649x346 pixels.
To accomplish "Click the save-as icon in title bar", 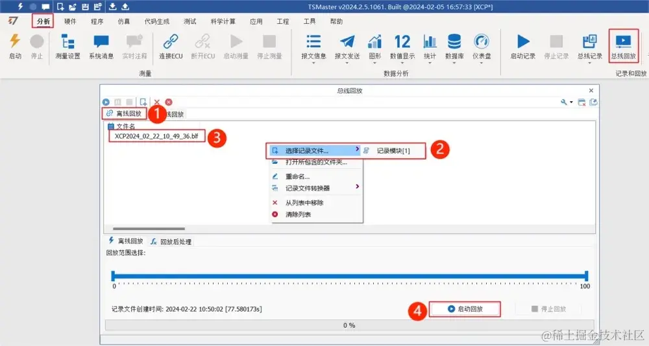I will (x=98, y=6).
